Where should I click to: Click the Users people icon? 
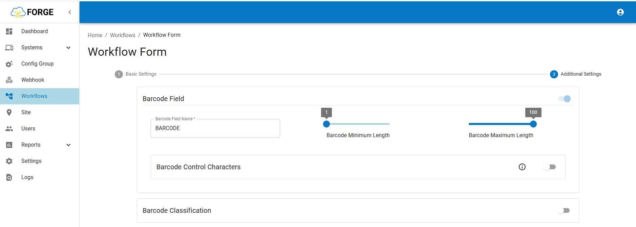click(9, 129)
